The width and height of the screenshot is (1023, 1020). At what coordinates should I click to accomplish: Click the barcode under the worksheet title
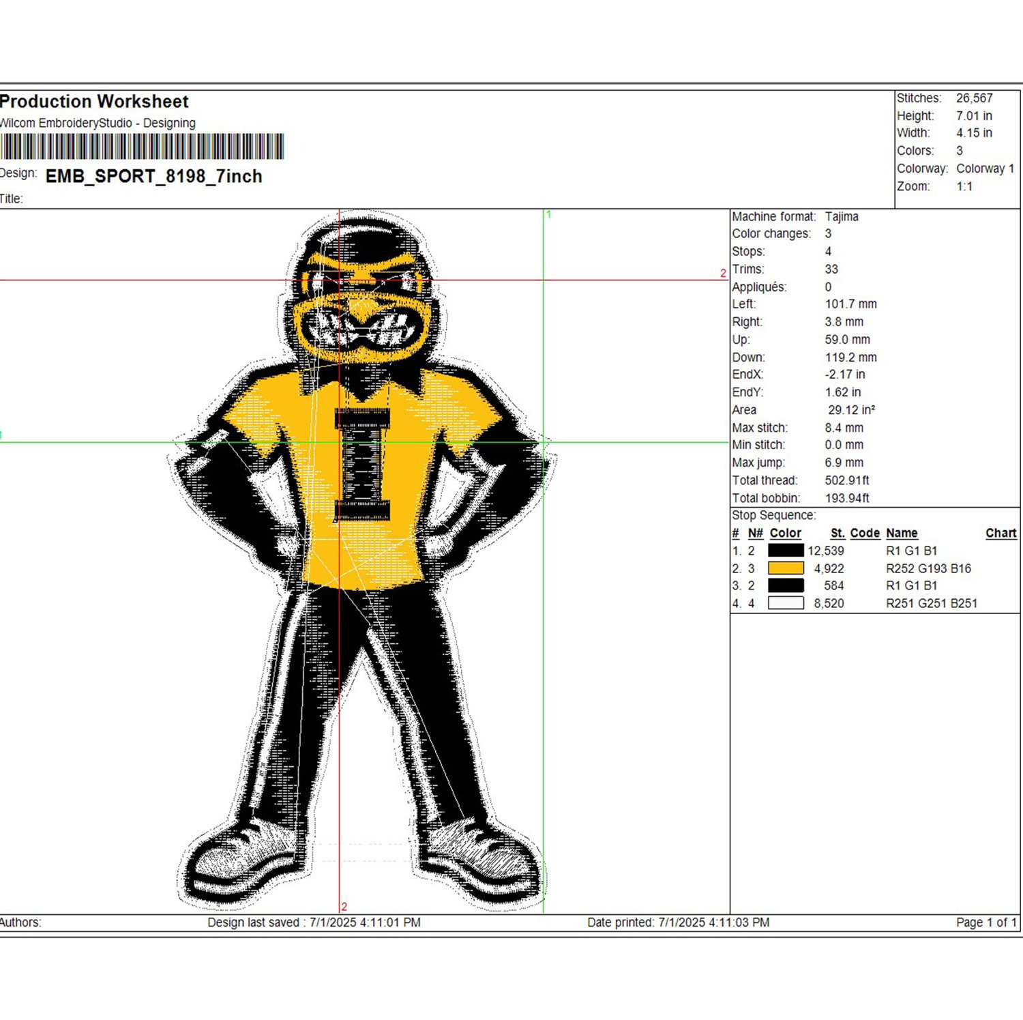(x=142, y=147)
